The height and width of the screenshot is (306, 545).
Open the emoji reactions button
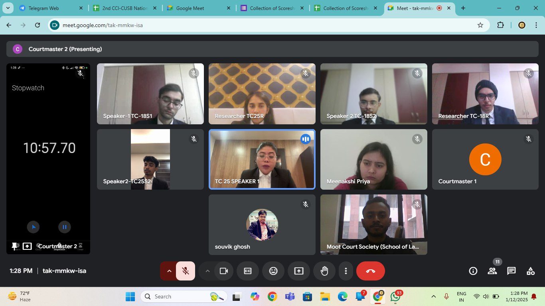[x=273, y=271]
